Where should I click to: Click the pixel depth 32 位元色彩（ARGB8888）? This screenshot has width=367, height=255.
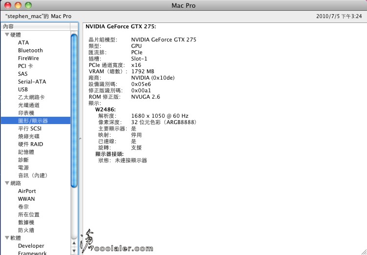pyautogui.click(x=164, y=122)
